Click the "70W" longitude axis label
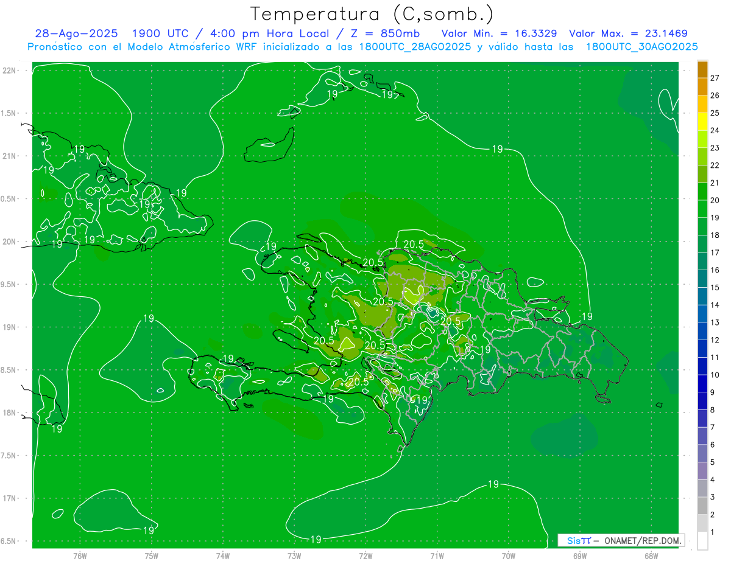 (509, 555)
